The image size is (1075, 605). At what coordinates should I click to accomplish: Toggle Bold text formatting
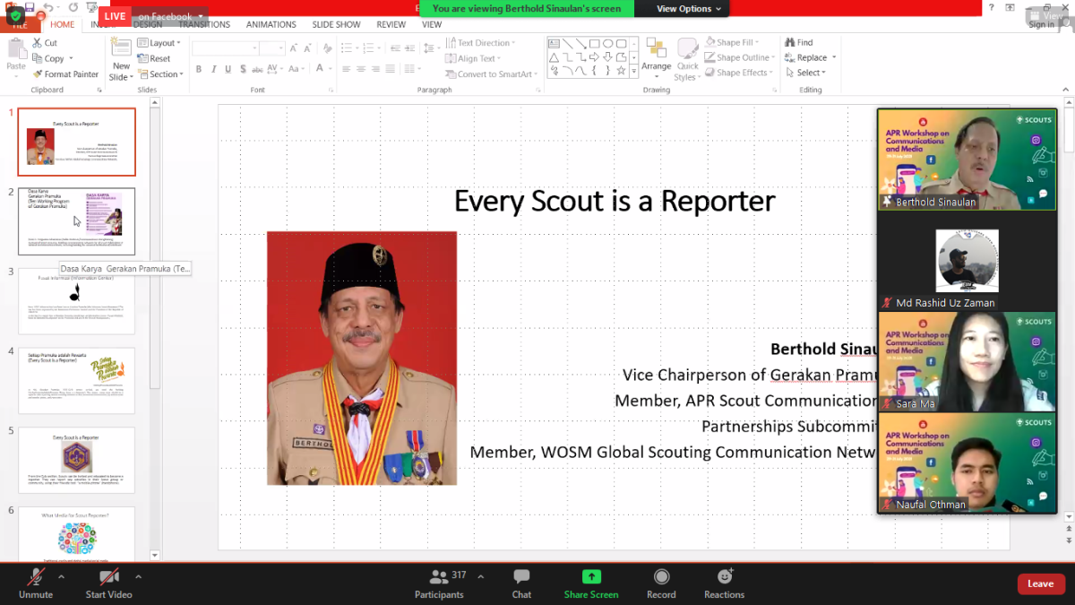click(x=199, y=69)
